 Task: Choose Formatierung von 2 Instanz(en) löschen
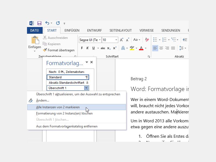click(x=77, y=113)
